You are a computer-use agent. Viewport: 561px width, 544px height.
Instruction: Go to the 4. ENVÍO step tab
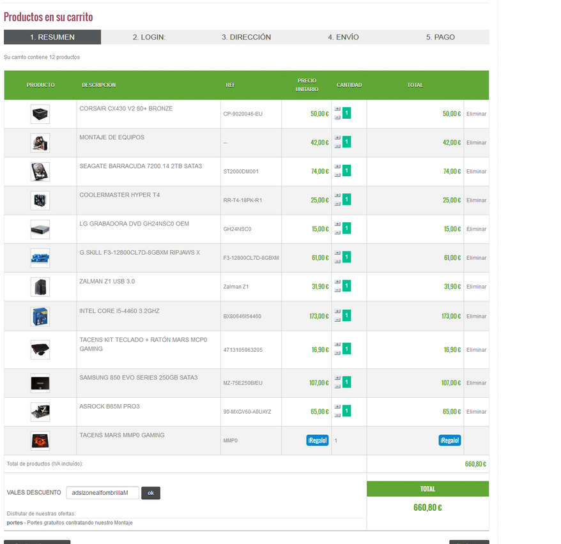tap(344, 37)
